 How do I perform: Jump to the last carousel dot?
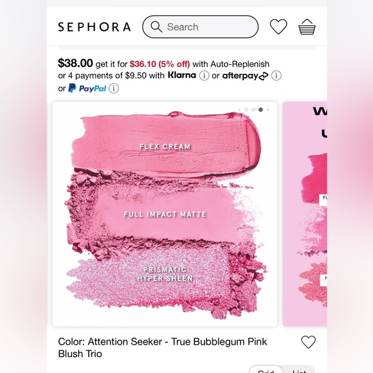coord(268,110)
